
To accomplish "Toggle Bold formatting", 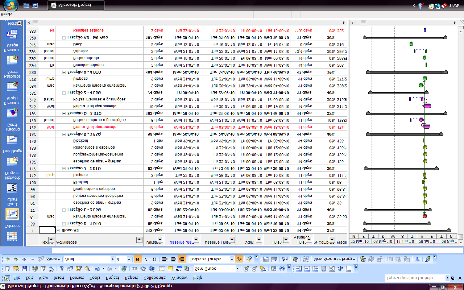I will pyautogui.click(x=137, y=259).
